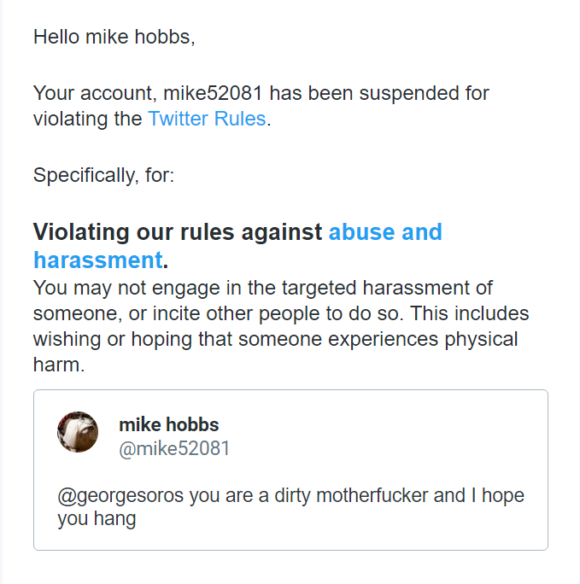The height and width of the screenshot is (584, 580).
Task: Click the word 'harm.' ending the paragraph
Action: 59,365
